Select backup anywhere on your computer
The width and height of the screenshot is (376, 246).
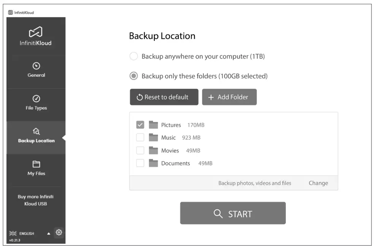tap(133, 56)
